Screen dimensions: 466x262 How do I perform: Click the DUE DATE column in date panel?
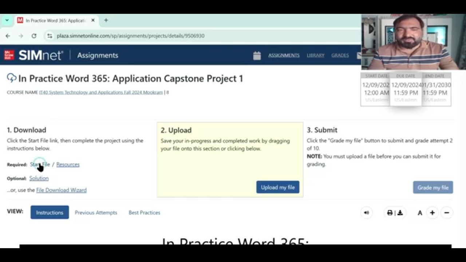coord(406,89)
